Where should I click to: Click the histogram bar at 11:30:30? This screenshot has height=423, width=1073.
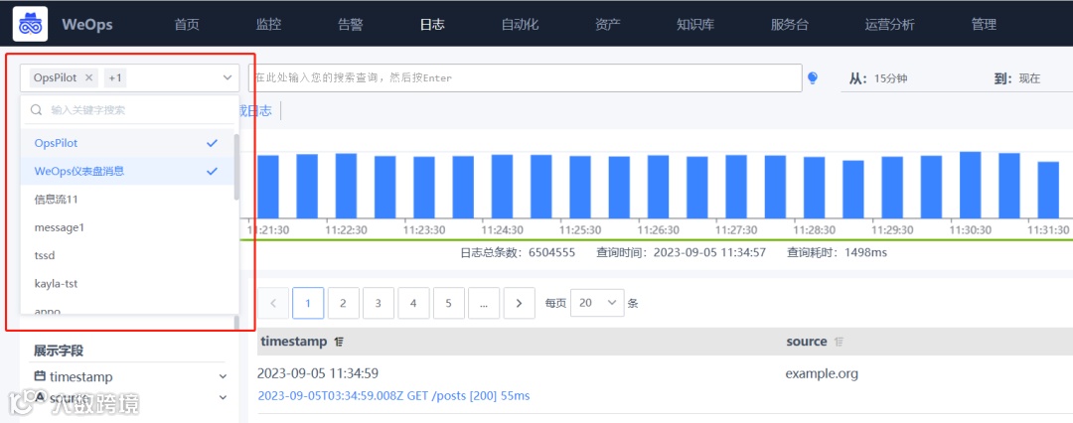tap(971, 184)
